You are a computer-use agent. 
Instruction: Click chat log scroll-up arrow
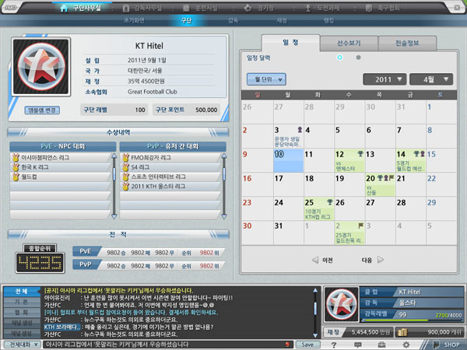315,290
